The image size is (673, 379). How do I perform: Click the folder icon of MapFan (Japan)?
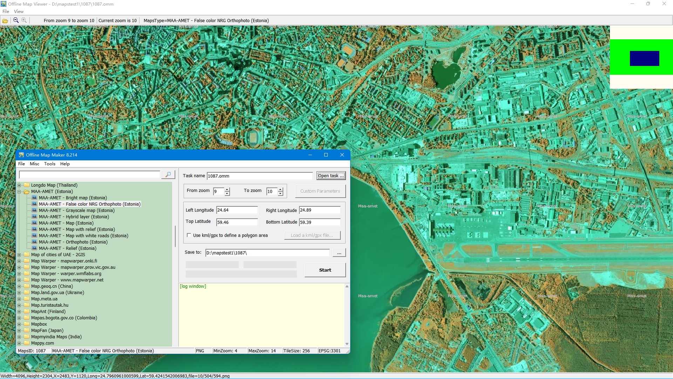pos(27,330)
